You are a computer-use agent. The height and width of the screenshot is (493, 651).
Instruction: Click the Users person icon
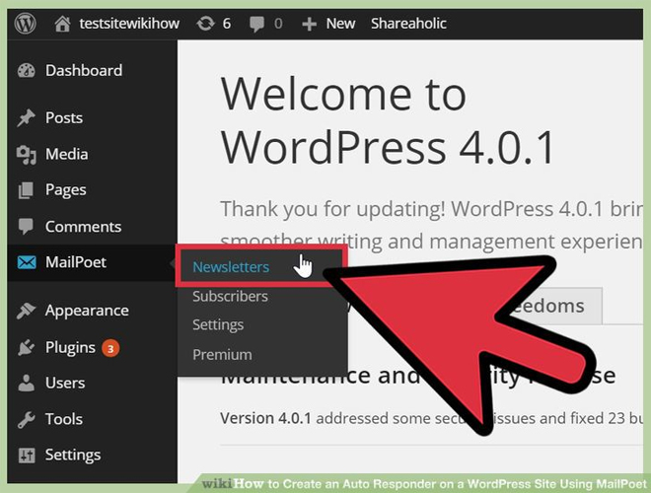[27, 383]
